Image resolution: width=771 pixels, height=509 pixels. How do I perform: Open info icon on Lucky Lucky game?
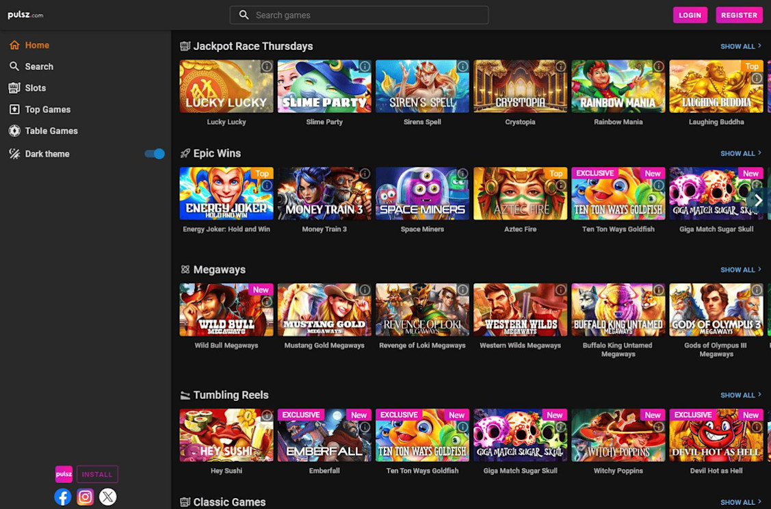pyautogui.click(x=267, y=66)
